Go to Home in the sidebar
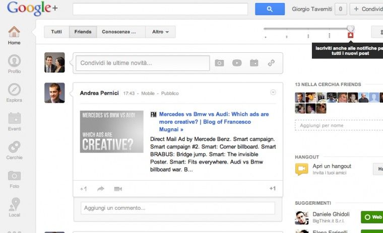 tap(14, 35)
